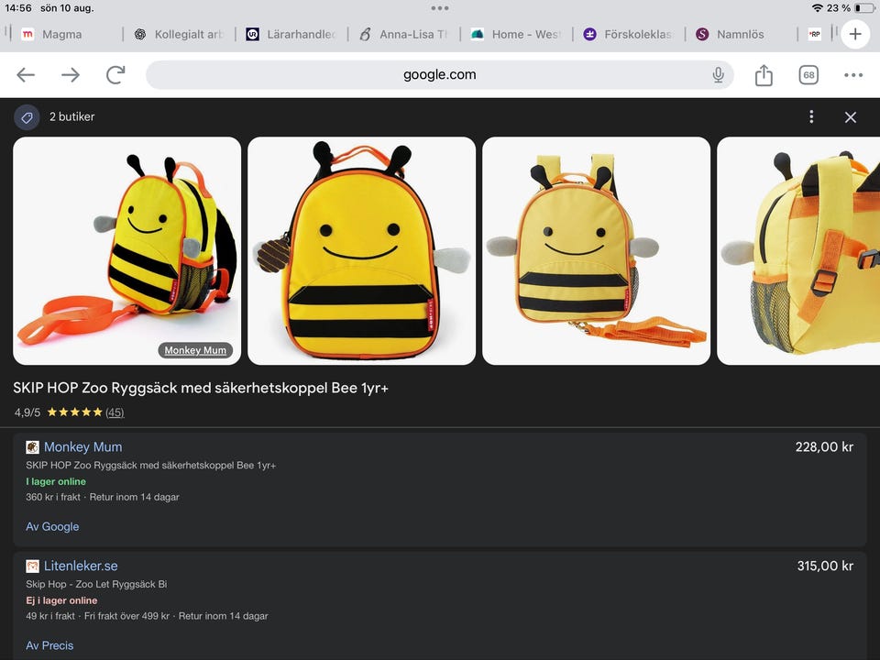This screenshot has height=660, width=880.
Task: Click the Monkey Mum store favicon
Action: click(x=33, y=446)
